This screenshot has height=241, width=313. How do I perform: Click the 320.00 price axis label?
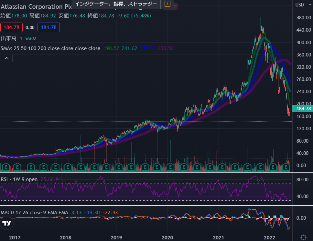coord(304,67)
